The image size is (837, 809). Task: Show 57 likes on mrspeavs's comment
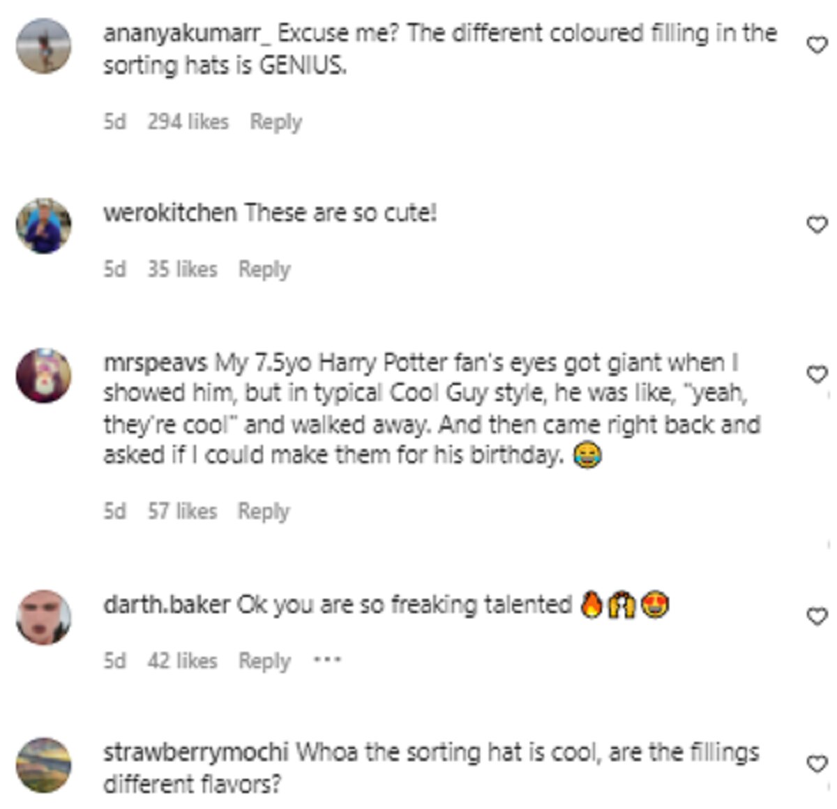coord(182,511)
